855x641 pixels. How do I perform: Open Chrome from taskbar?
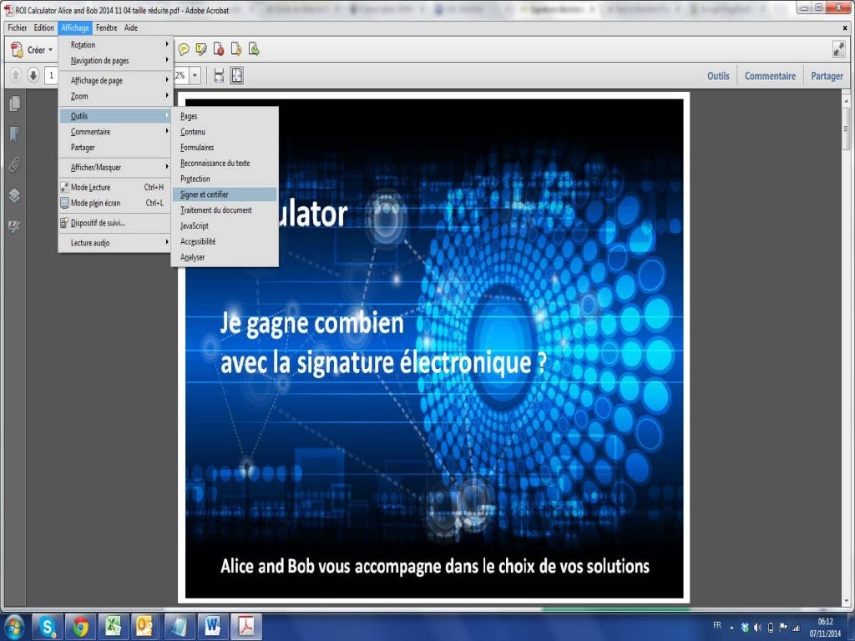click(x=81, y=627)
